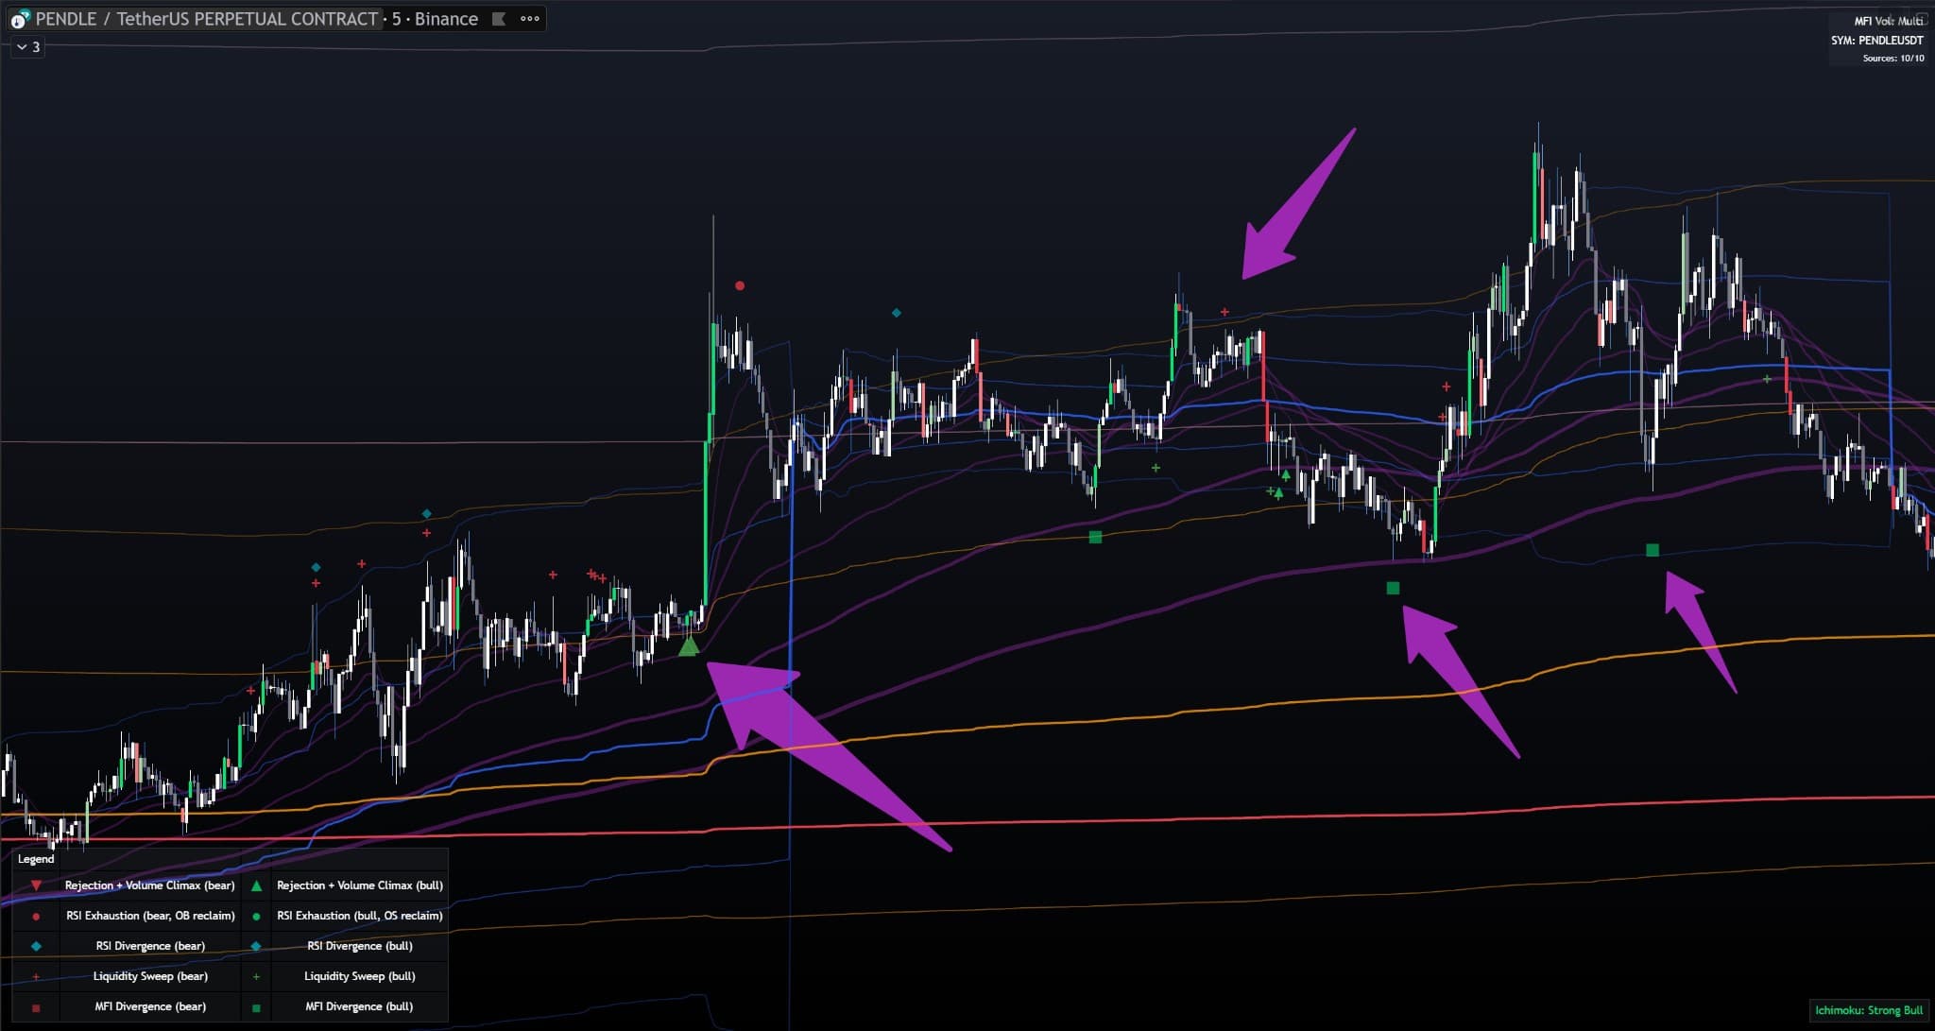Click the PENDLE logo icon in the chart header

click(x=21, y=18)
